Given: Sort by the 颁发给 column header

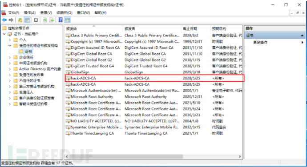Looking at the screenshot, I should click(x=93, y=29).
